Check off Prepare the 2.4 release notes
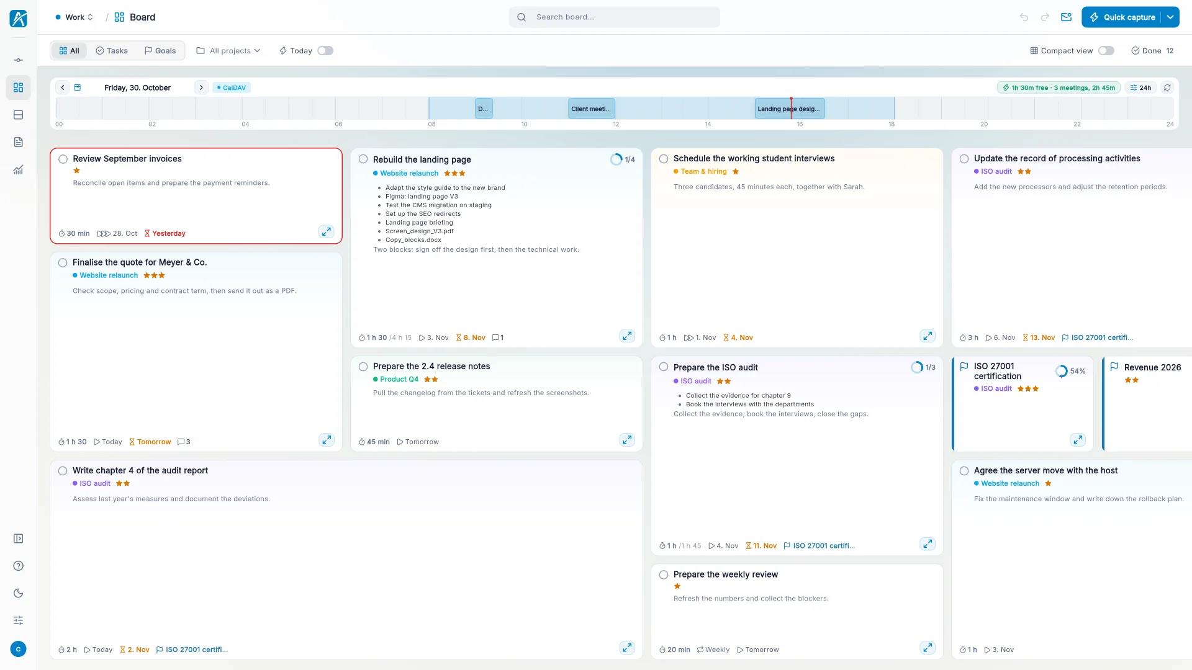 coord(363,367)
